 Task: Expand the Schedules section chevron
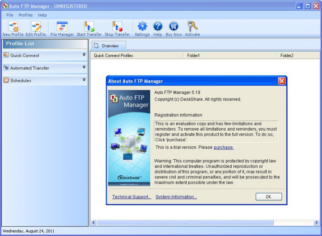tap(84, 79)
